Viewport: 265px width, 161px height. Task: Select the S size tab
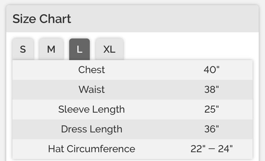(x=23, y=49)
